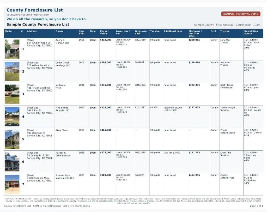Select the owner Avery & Morgan Ellis
The image size is (267, 212).
[62, 41]
